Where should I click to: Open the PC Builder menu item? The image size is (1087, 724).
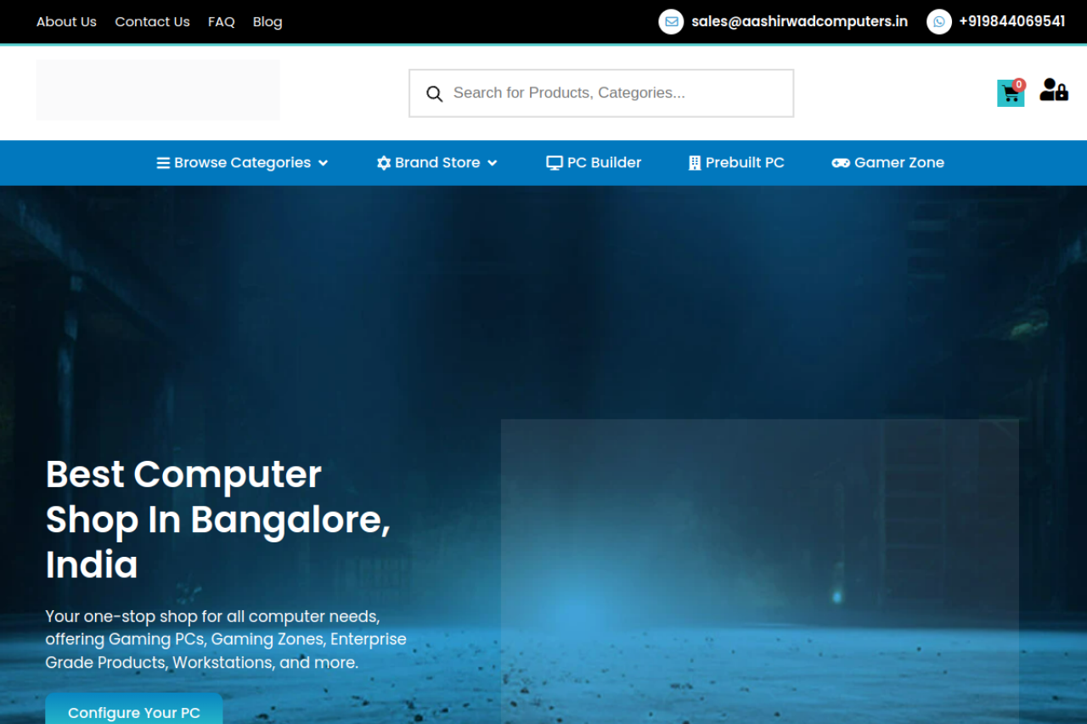pos(594,163)
